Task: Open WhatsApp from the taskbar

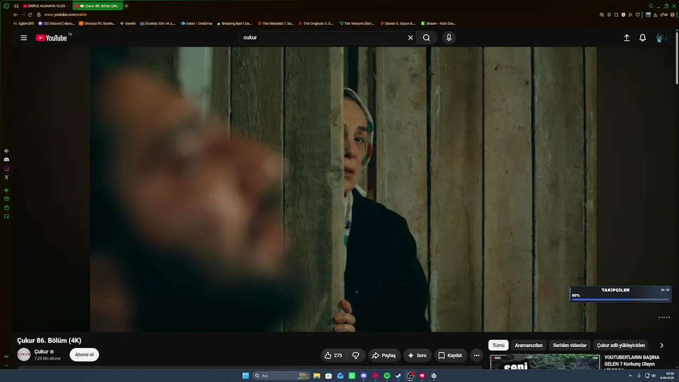Action: [352, 376]
